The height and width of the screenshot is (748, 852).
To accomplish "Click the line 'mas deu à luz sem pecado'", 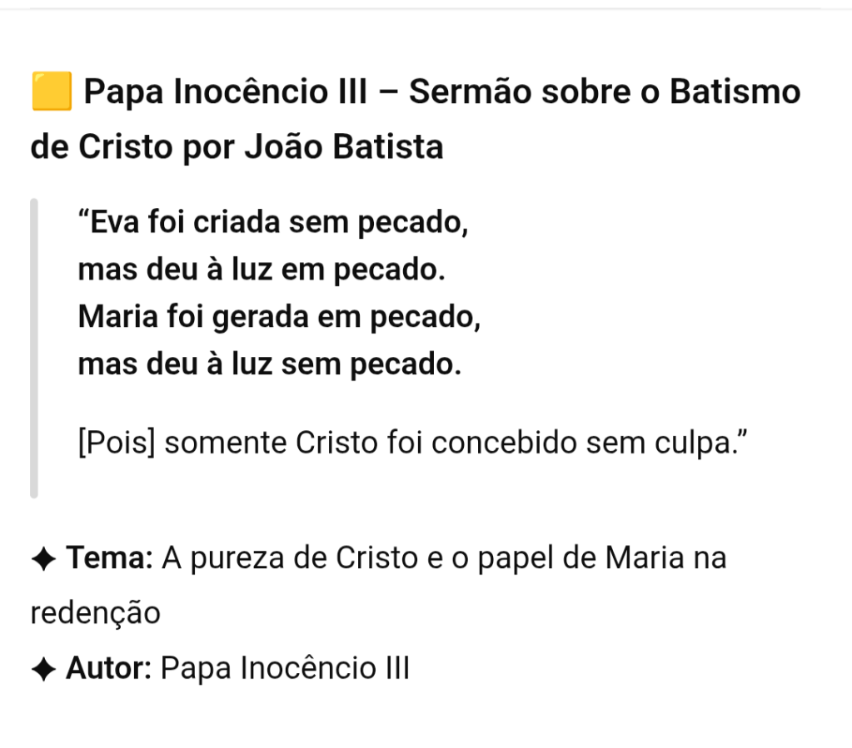I will 269,364.
